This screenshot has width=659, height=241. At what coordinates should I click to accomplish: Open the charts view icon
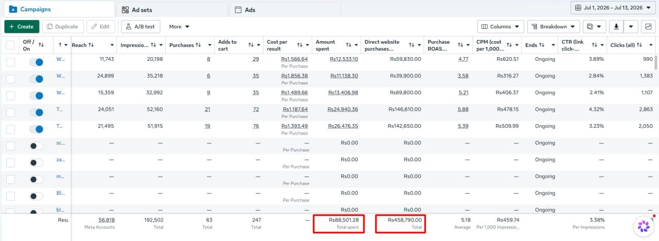click(x=648, y=26)
